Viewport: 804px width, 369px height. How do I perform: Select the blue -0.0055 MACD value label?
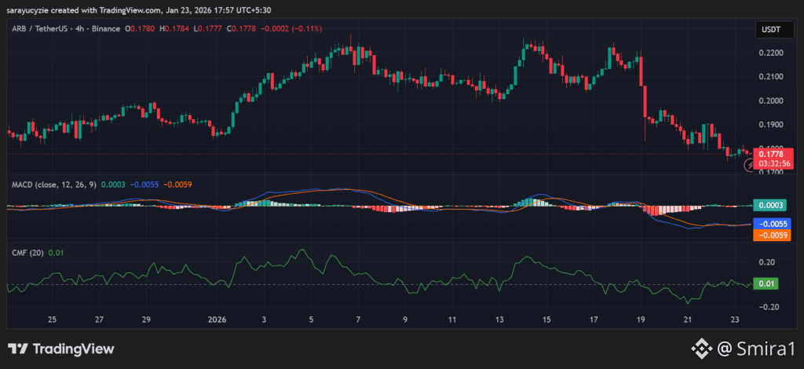769,224
